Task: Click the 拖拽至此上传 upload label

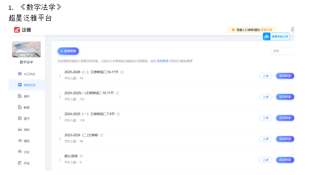Action: click(x=280, y=37)
